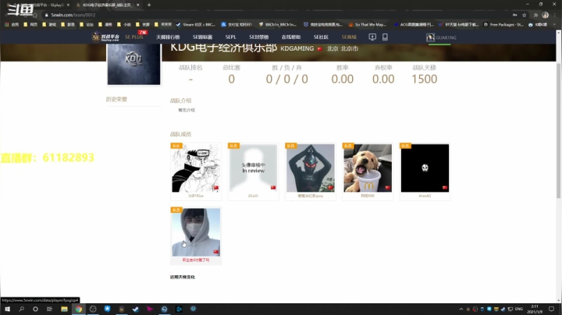Switch to Chrome in the taskbar
This screenshot has width=562, height=315.
click(x=79, y=309)
